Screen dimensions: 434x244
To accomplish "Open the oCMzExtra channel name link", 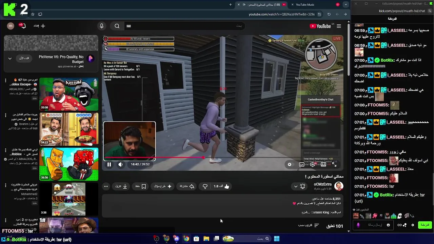I will (x=323, y=184).
